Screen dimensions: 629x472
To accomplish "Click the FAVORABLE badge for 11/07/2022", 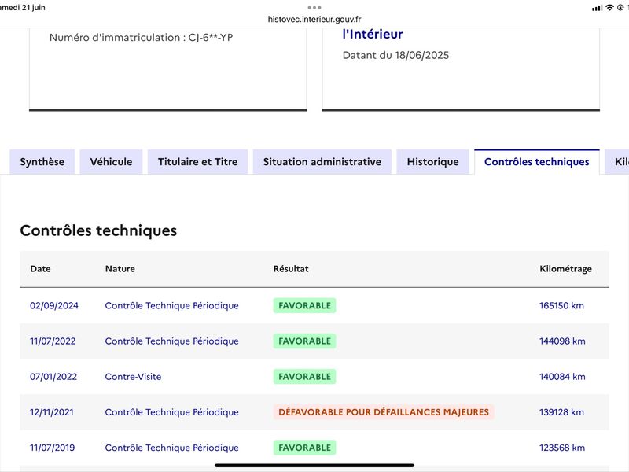I will tap(304, 341).
